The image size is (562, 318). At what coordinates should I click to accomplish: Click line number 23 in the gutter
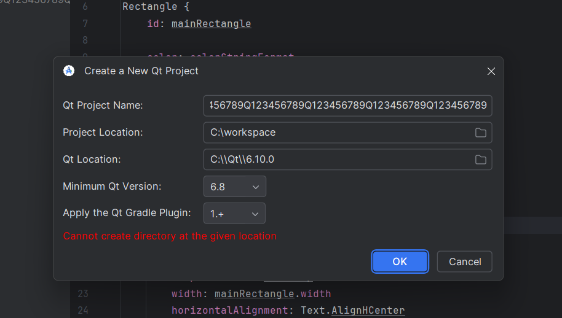(83, 293)
